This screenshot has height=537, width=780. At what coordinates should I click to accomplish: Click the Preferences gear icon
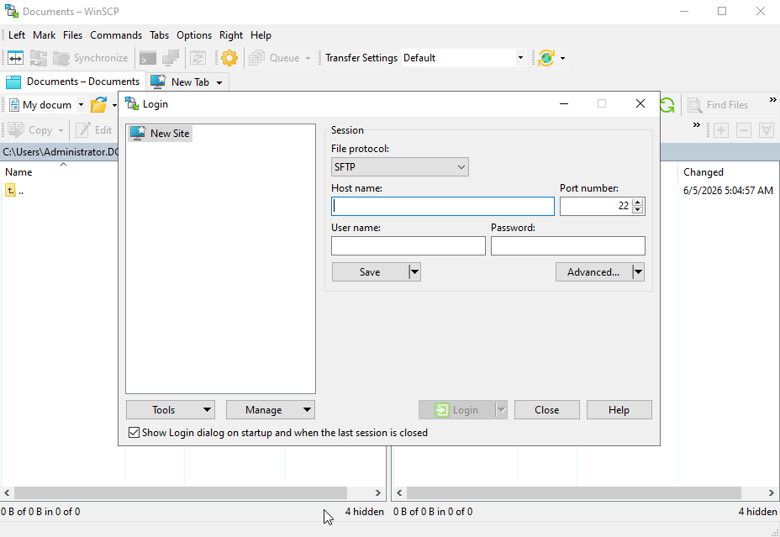pos(229,58)
